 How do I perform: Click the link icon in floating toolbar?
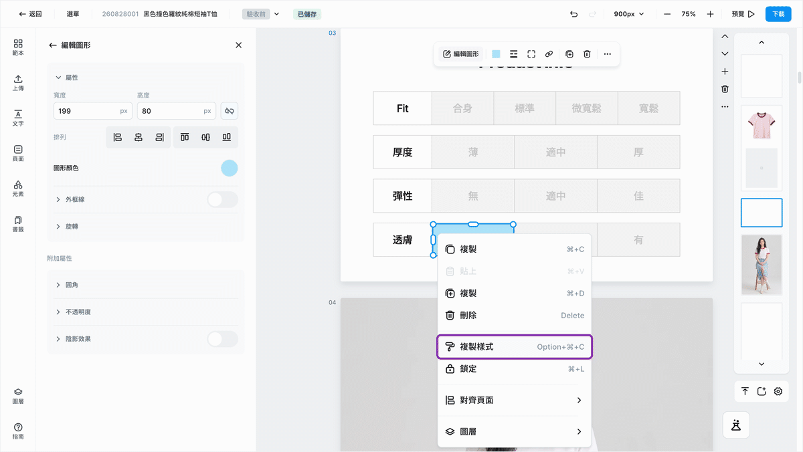coord(549,54)
